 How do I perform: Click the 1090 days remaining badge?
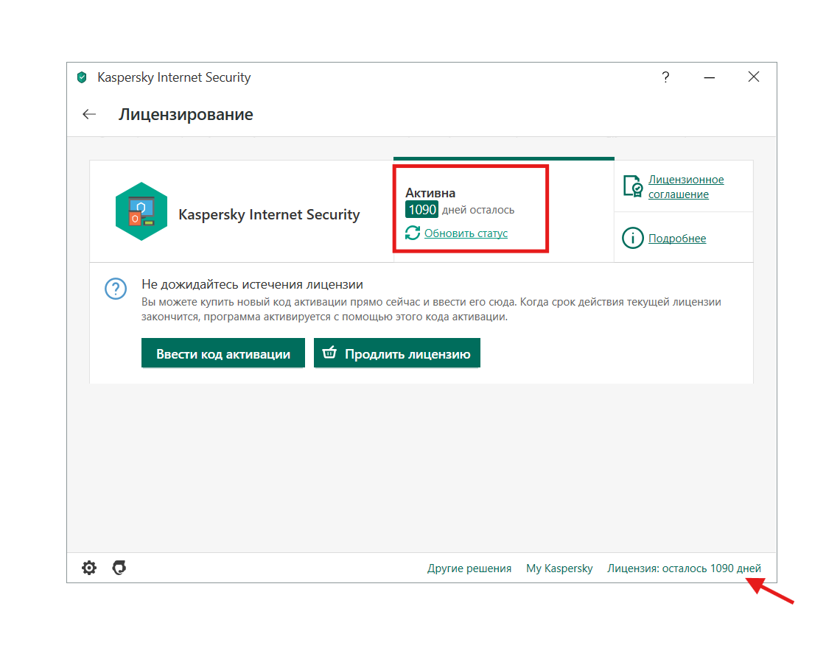422,210
